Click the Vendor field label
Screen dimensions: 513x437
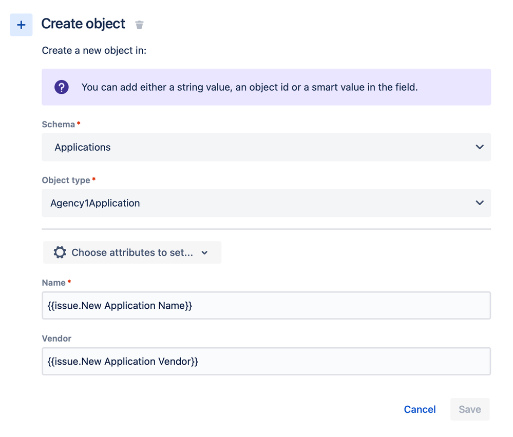pyautogui.click(x=56, y=339)
